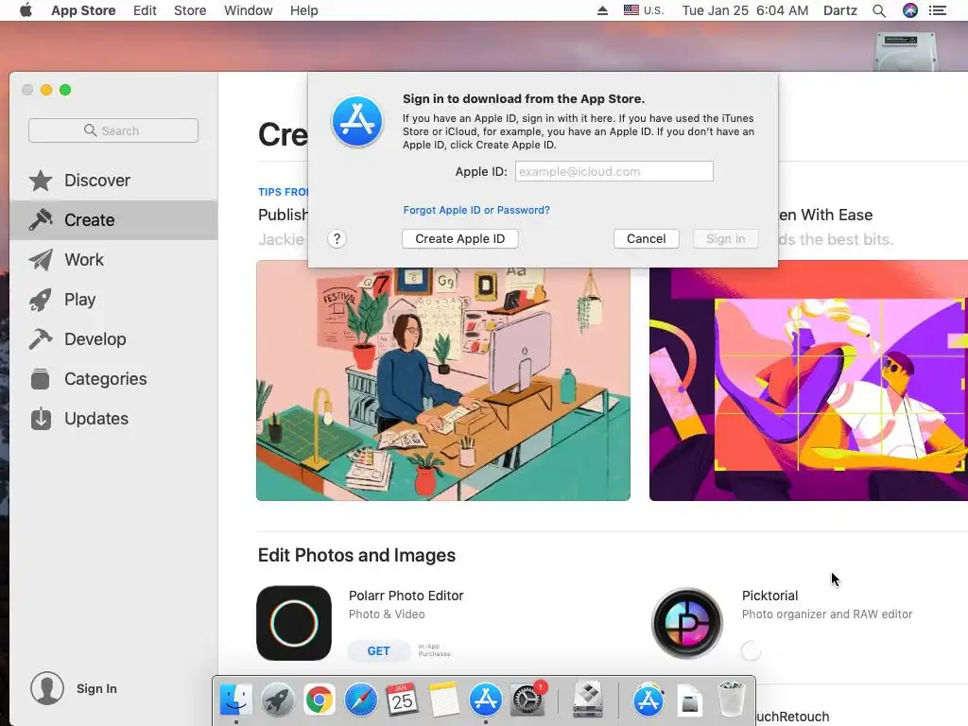Click the help question mark button
Viewport: 968px width, 726px height.
coord(337,239)
